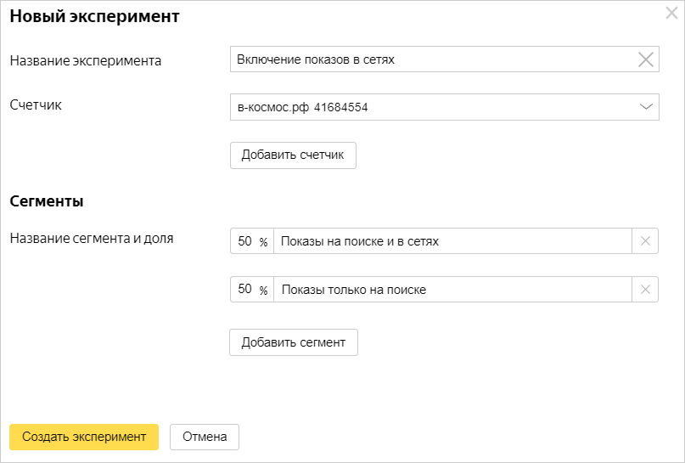Click the Название сегмента и доля label
Image resolution: width=685 pixels, height=463 pixels.
coord(92,238)
